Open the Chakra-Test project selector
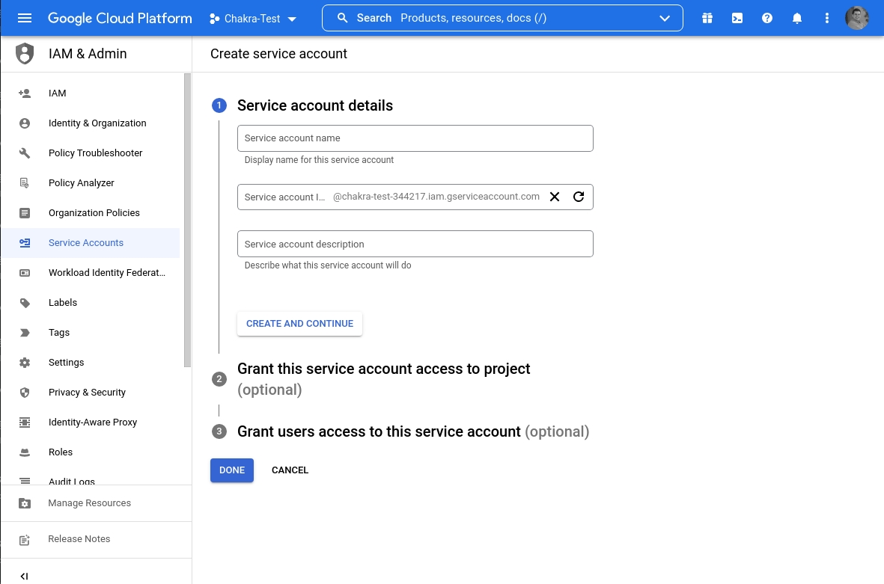The image size is (884, 584). [x=253, y=19]
